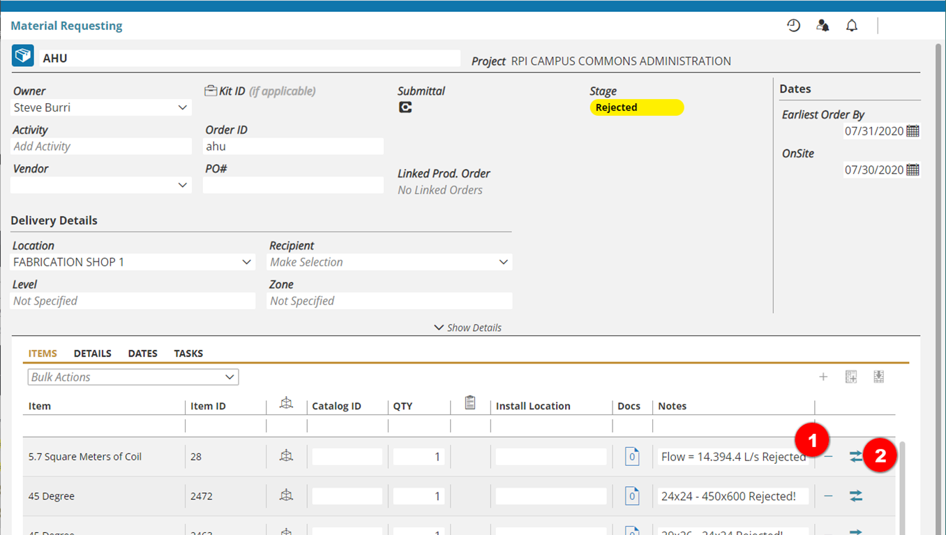The width and height of the screenshot is (946, 535).
Task: Click the Submittal link icon
Action: click(405, 107)
